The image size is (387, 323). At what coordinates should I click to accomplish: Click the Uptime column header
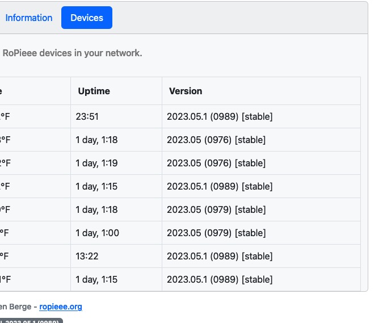94,91
